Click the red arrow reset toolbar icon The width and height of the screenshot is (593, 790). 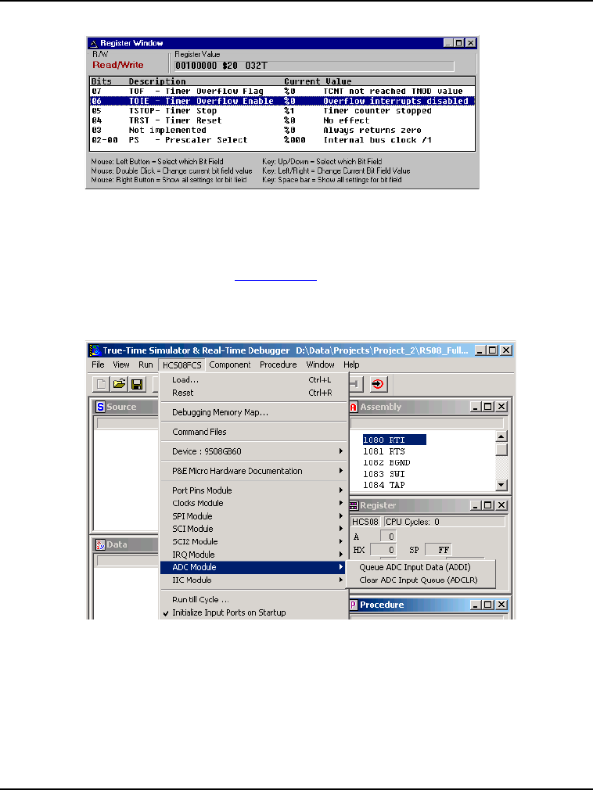(377, 384)
